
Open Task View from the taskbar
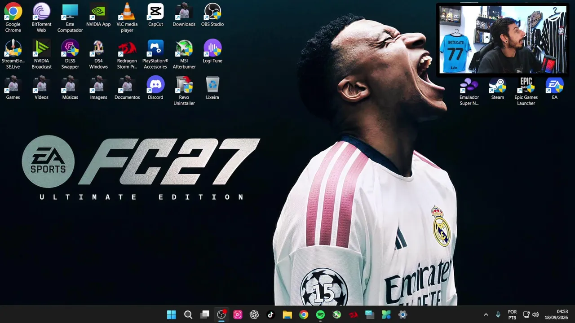pyautogui.click(x=205, y=315)
